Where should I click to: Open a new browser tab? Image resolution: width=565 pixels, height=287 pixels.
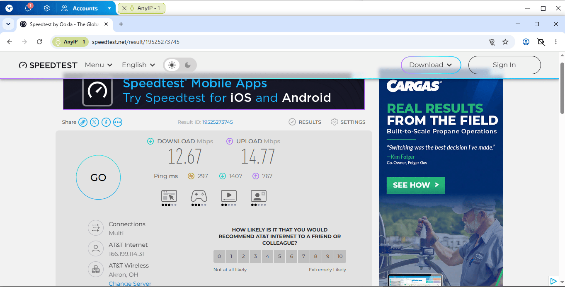click(x=121, y=24)
